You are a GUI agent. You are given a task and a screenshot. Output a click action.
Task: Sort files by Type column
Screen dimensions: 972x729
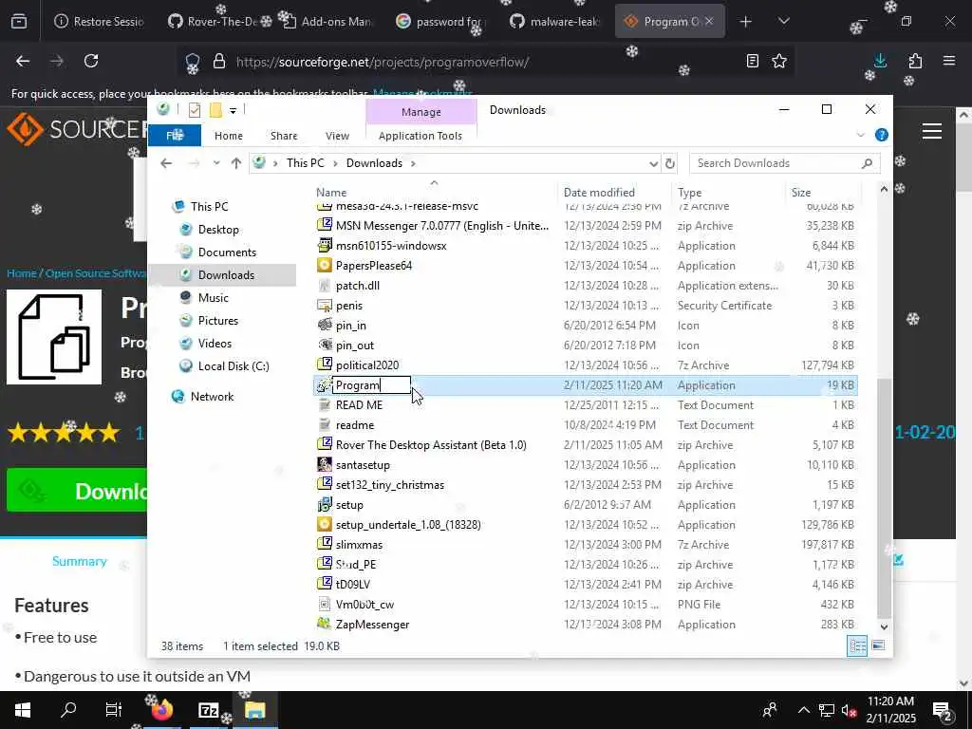[x=728, y=192]
